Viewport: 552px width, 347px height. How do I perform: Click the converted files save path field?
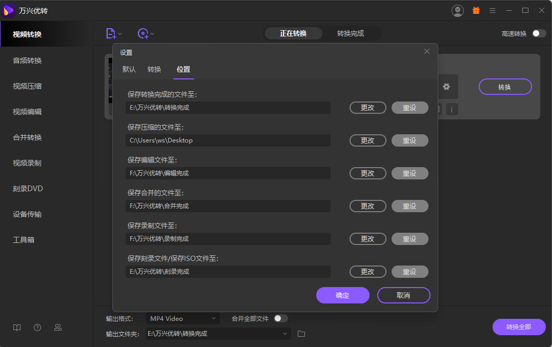click(x=228, y=108)
